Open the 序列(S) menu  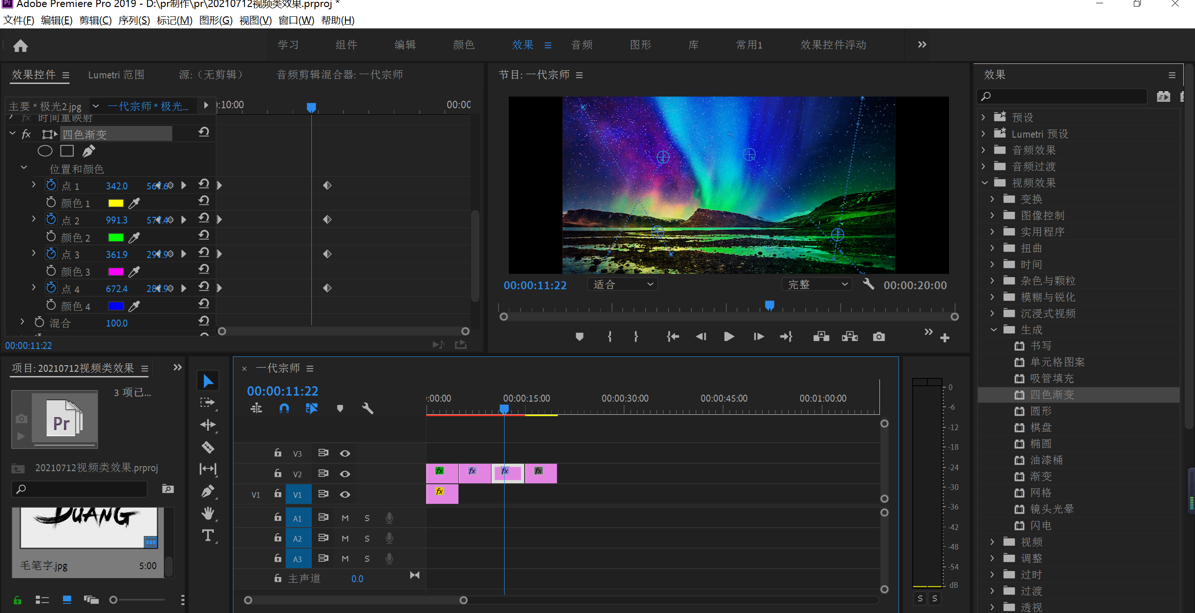[134, 21]
